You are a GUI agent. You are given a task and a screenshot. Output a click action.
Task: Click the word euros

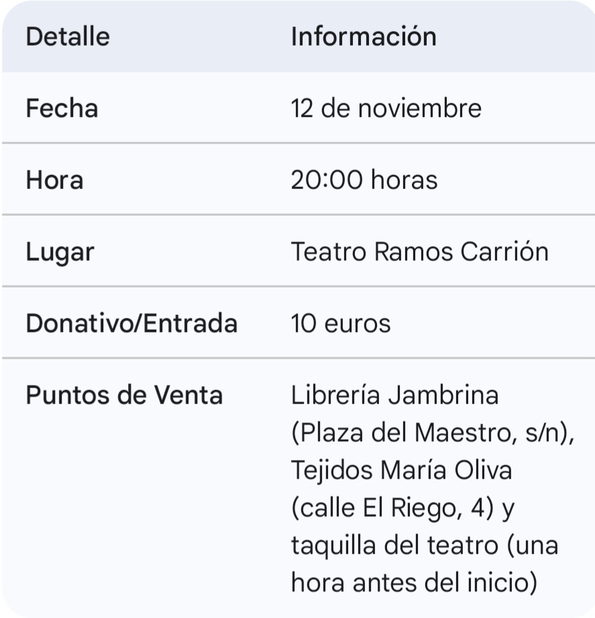357,324
